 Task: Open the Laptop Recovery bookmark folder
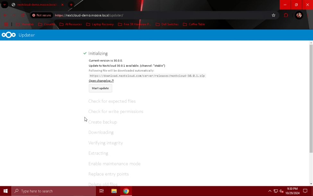(100, 24)
